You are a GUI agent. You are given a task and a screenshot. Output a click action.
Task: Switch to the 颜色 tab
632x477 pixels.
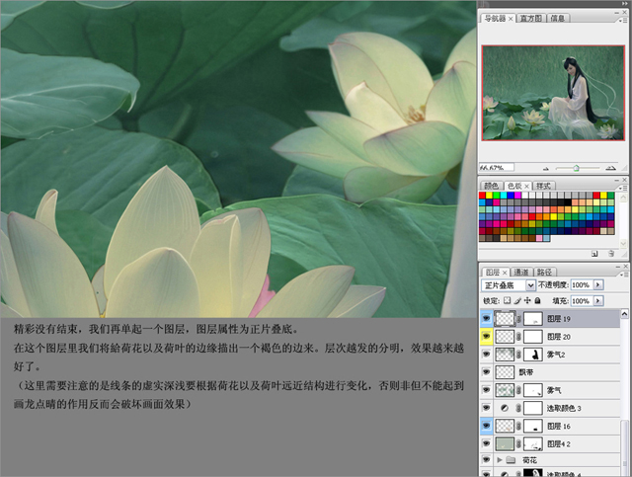(491, 186)
